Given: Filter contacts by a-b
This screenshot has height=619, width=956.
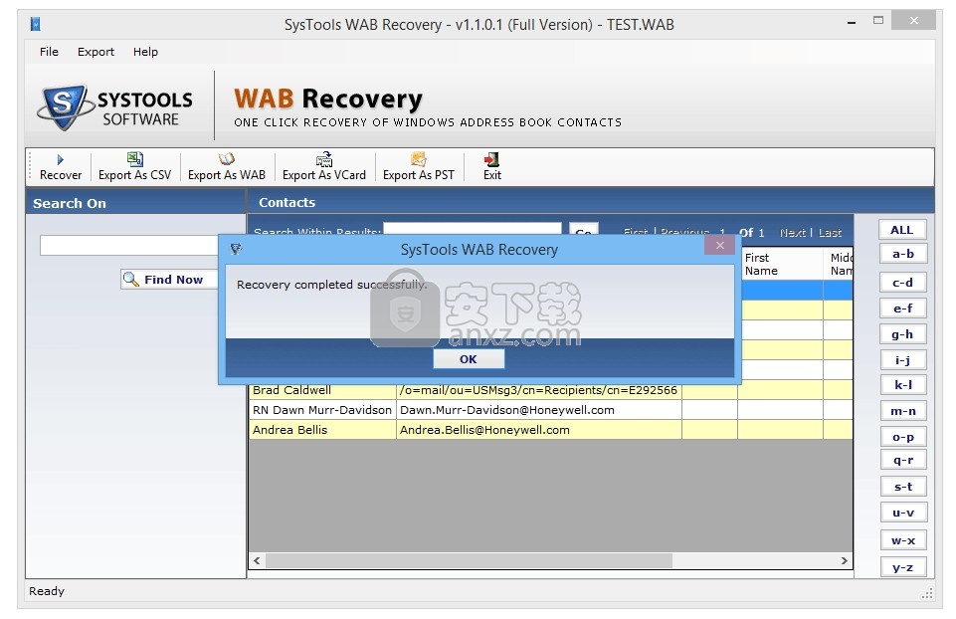Looking at the screenshot, I should pos(903,254).
